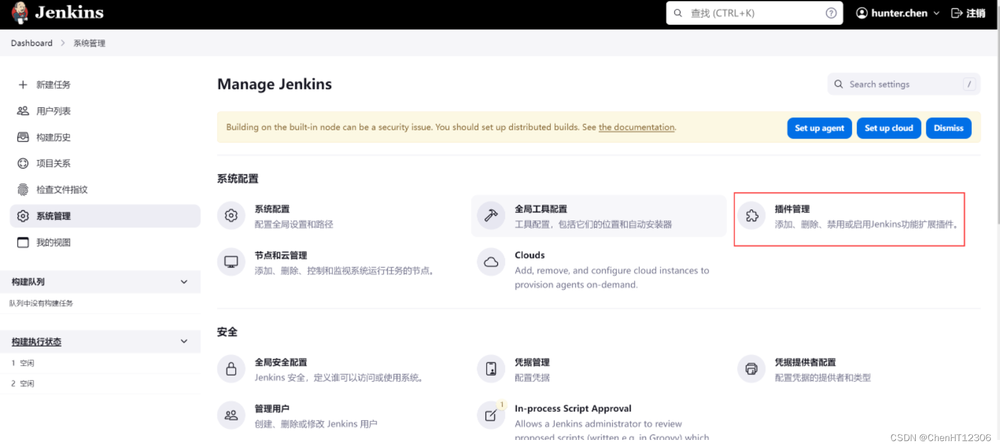Viewport: 1000px width, 447px height.
Task: Click the monitor icon of 节点和云管理
Action: (231, 262)
